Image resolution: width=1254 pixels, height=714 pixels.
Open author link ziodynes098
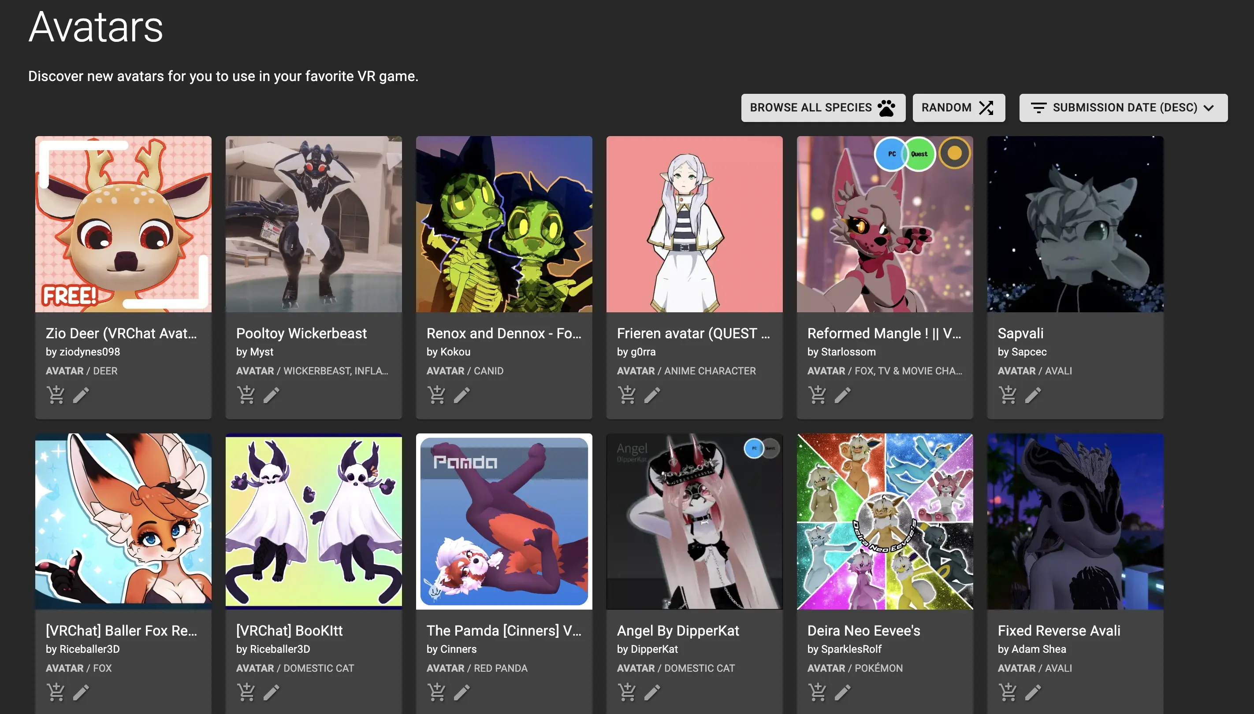[89, 351]
